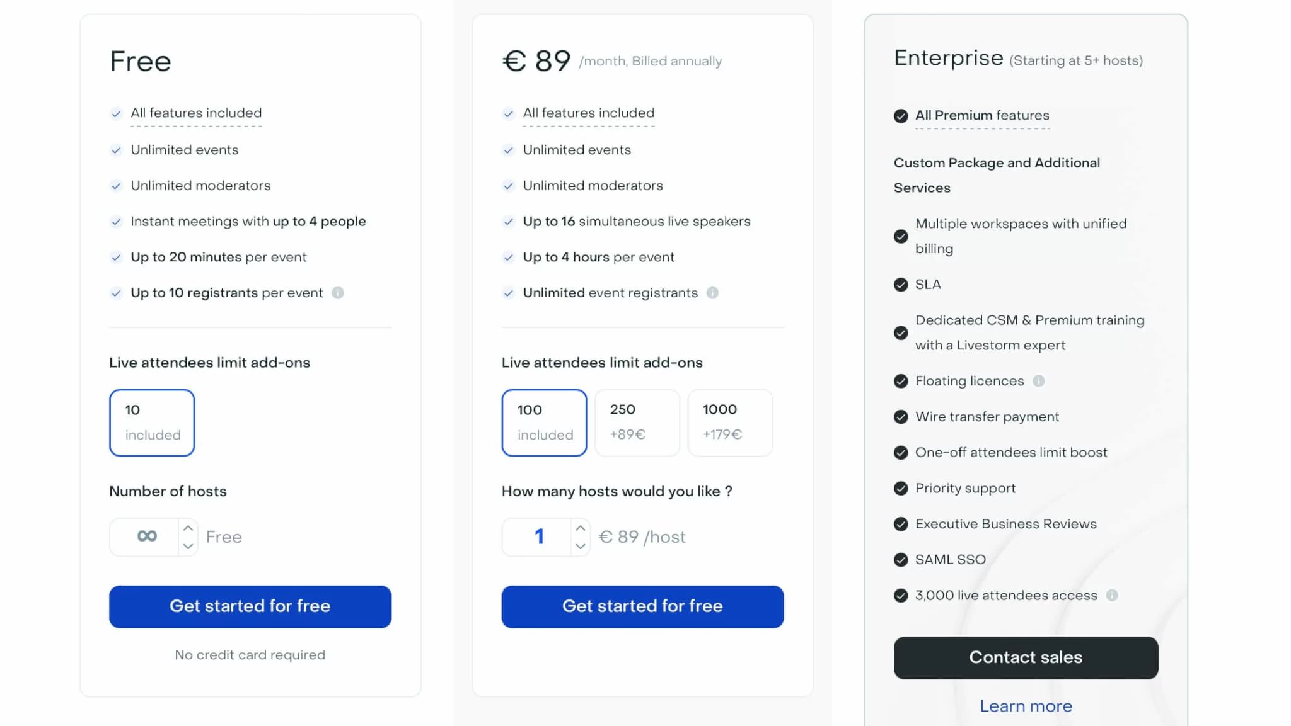This screenshot has height=726, width=1291.
Task: Select the 100 included attendees option
Action: click(x=544, y=423)
